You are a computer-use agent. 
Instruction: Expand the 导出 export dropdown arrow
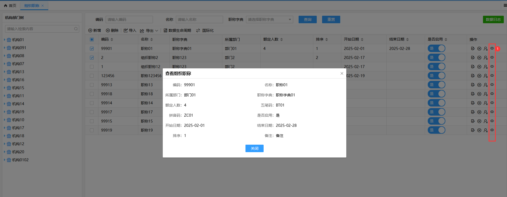(157, 31)
